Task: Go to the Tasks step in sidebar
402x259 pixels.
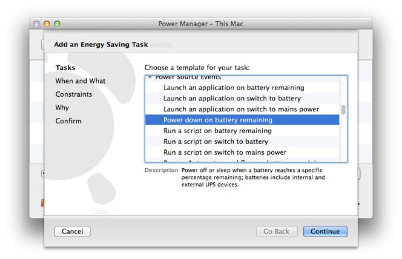Action: (x=65, y=68)
